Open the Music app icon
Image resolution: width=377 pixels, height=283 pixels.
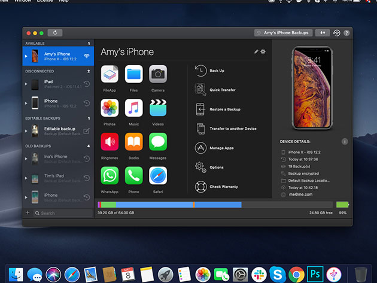coord(133,108)
